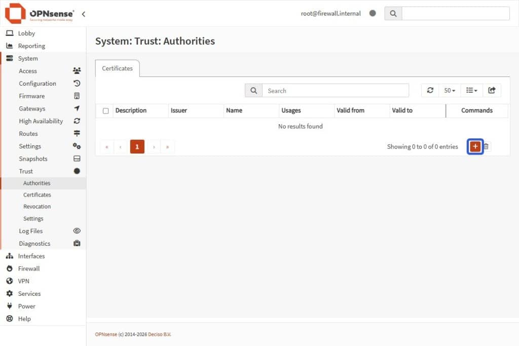Select page 1 in the pagination
Image resolution: width=519 pixels, height=346 pixels.
[x=137, y=146]
